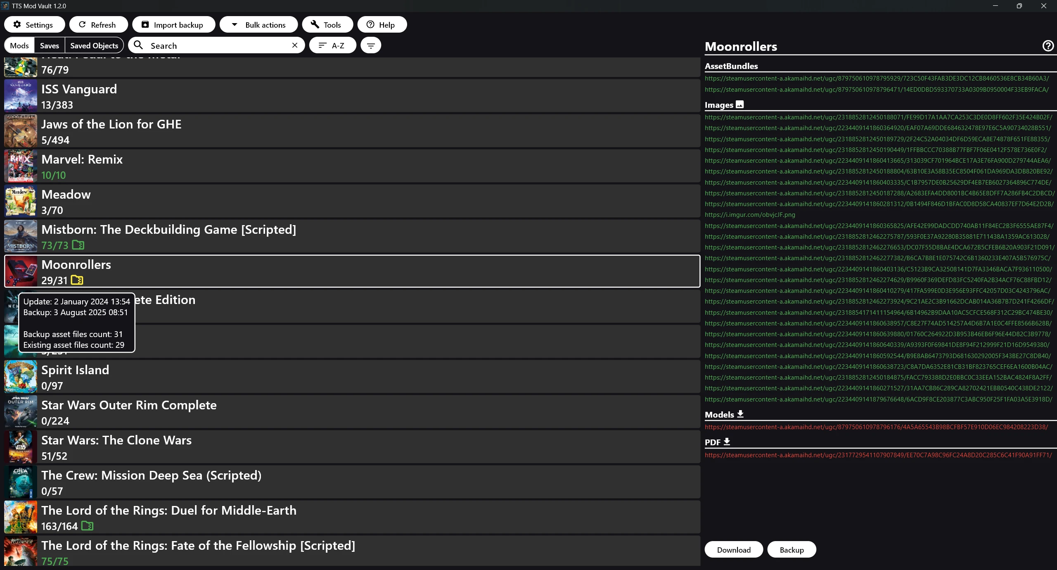The image size is (1057, 570).
Task: Switch to the Saves tab
Action: click(50, 45)
